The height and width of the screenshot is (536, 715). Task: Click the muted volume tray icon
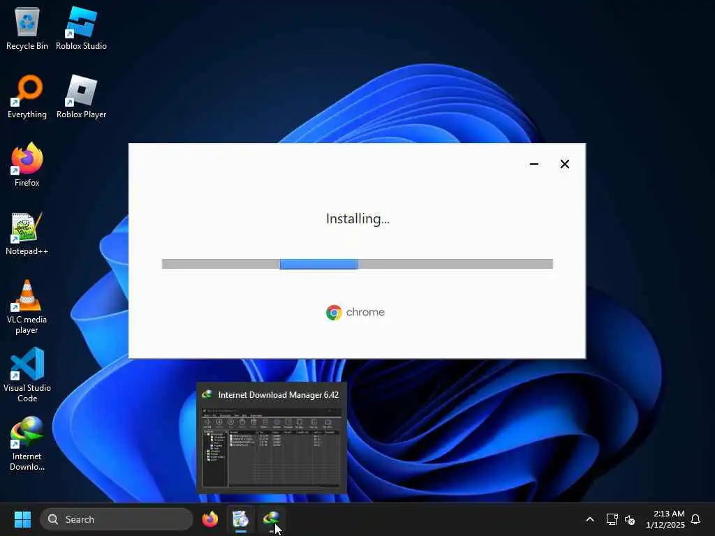630,519
